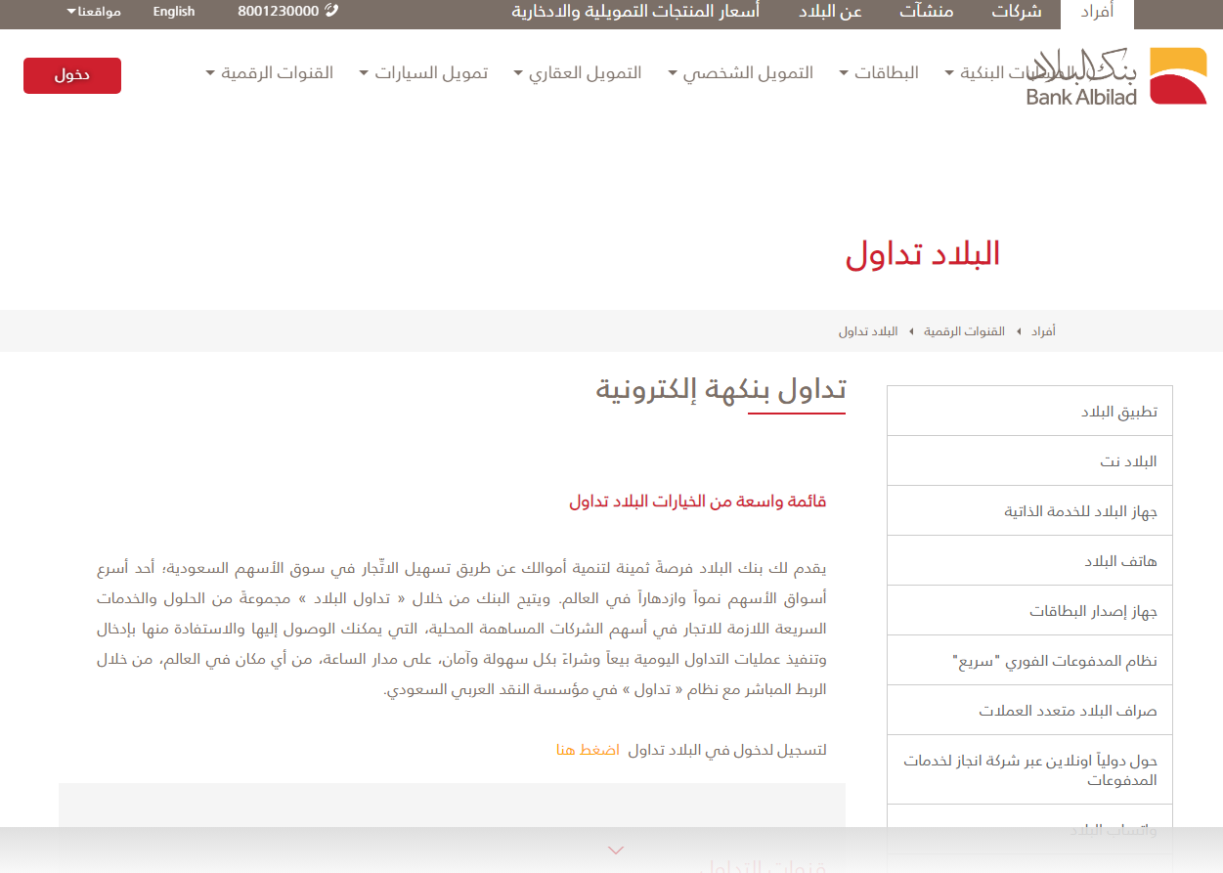Click the البلاد تداول breadcrumb item
Image resolution: width=1223 pixels, height=873 pixels.
click(868, 331)
